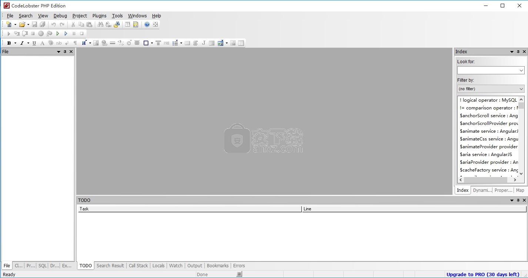Expand the Bold dropdown arrow
The width and height of the screenshot is (528, 278).
click(x=15, y=43)
